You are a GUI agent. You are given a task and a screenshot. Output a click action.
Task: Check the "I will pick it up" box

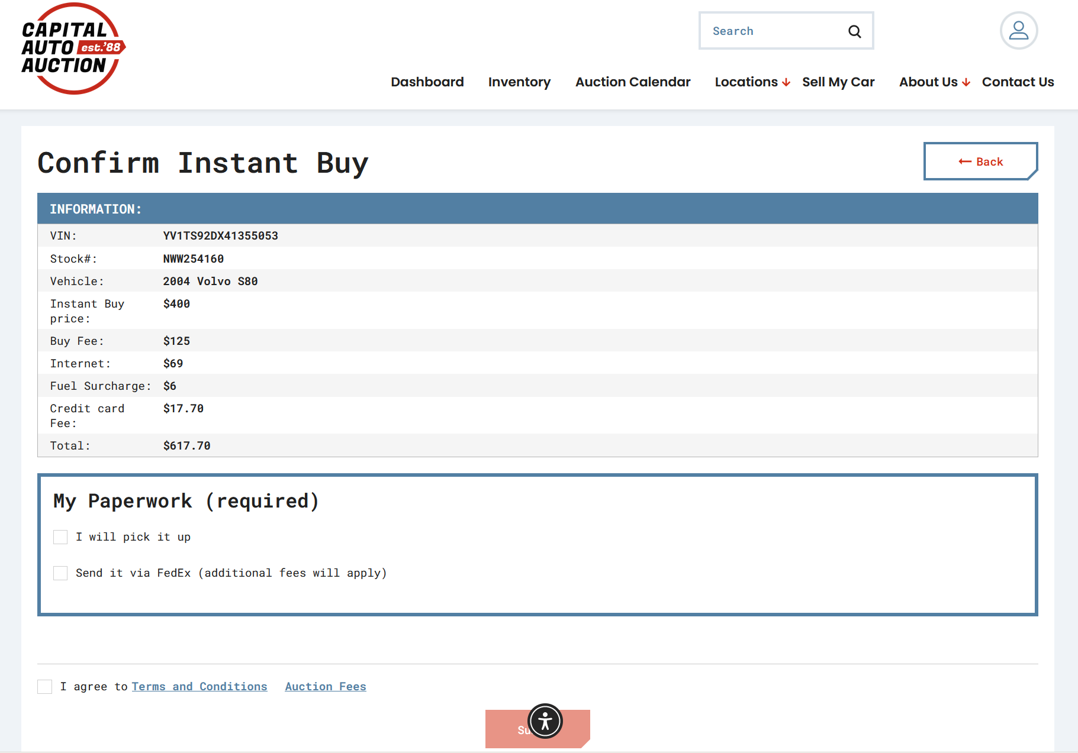pos(60,537)
